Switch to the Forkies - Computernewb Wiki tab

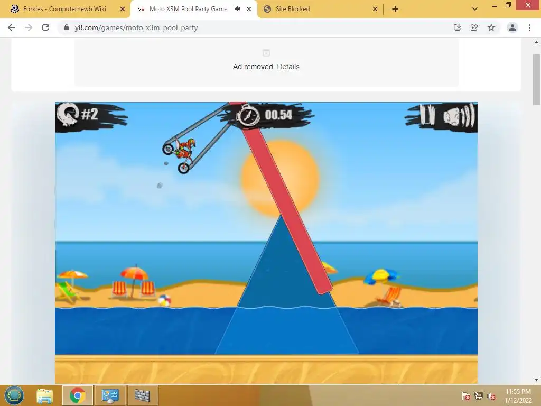(x=66, y=9)
